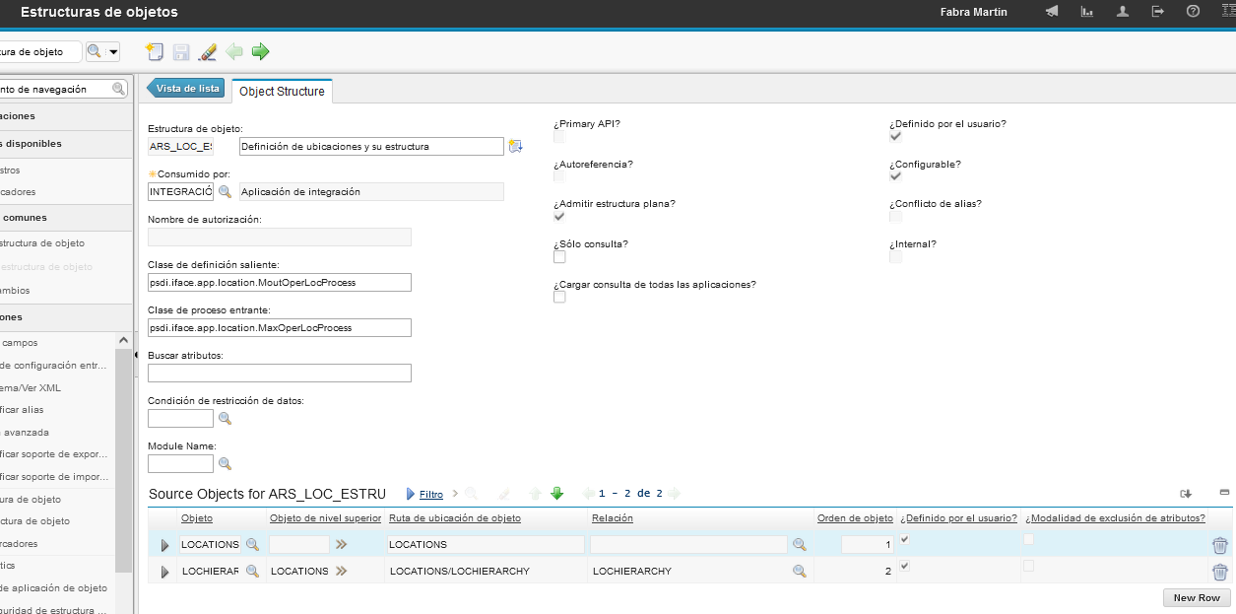Click the Save disk toolbar icon
This screenshot has height=614, width=1236.
coord(181,52)
